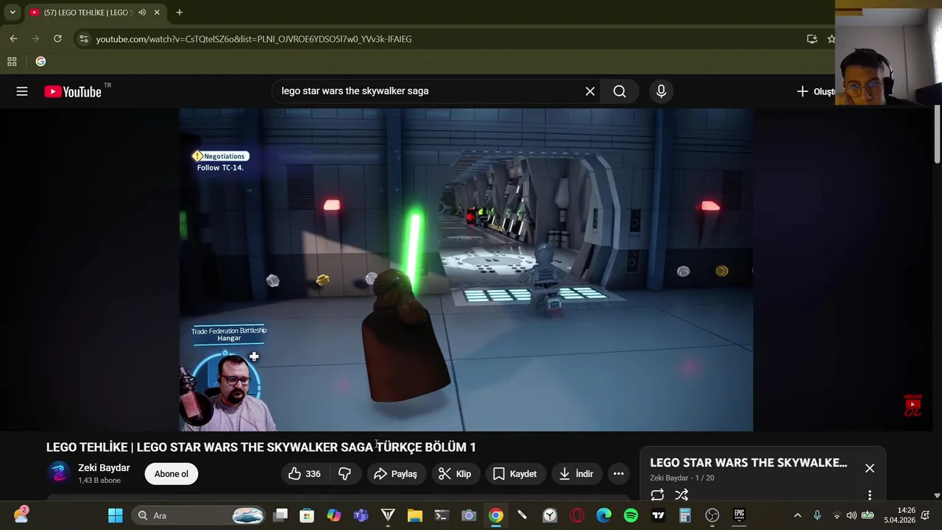Go to the YouTube home logo

tap(73, 91)
